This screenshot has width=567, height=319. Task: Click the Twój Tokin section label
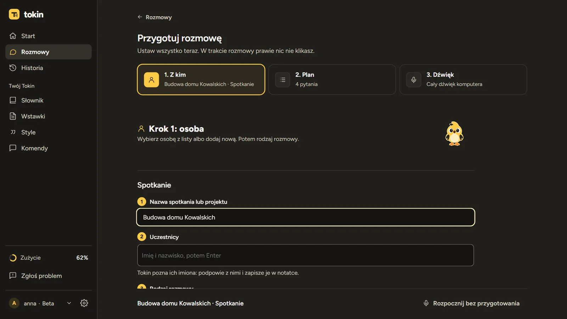pyautogui.click(x=22, y=86)
